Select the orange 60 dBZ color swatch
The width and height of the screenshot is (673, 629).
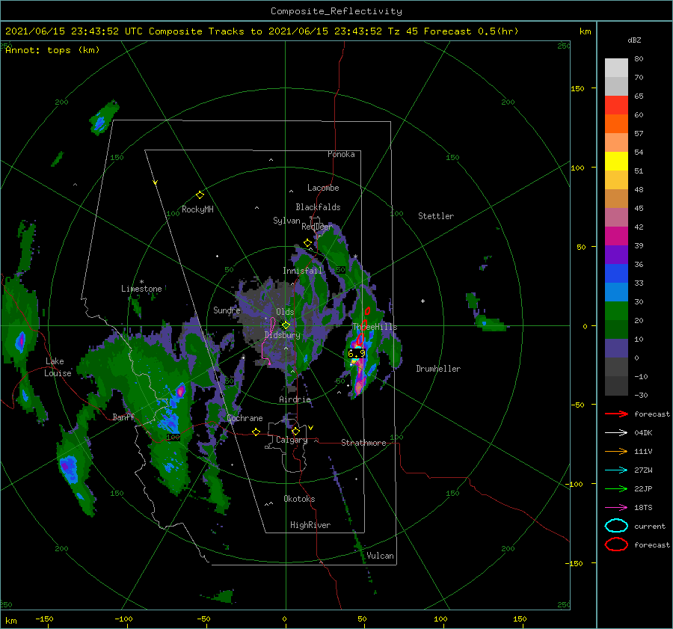point(616,123)
